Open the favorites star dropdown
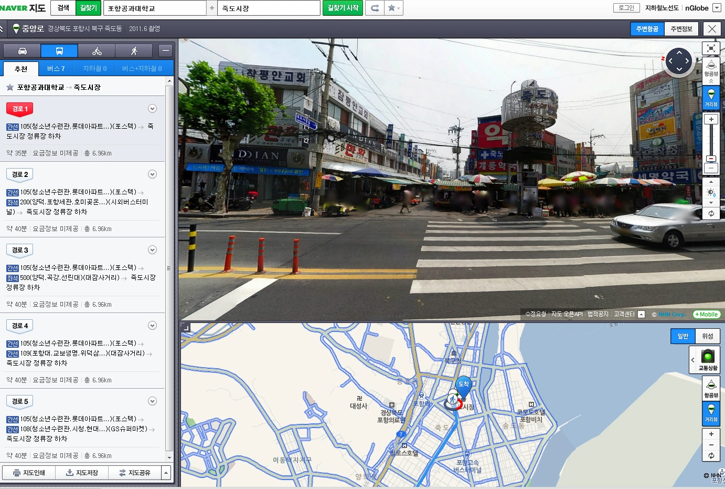 393,8
